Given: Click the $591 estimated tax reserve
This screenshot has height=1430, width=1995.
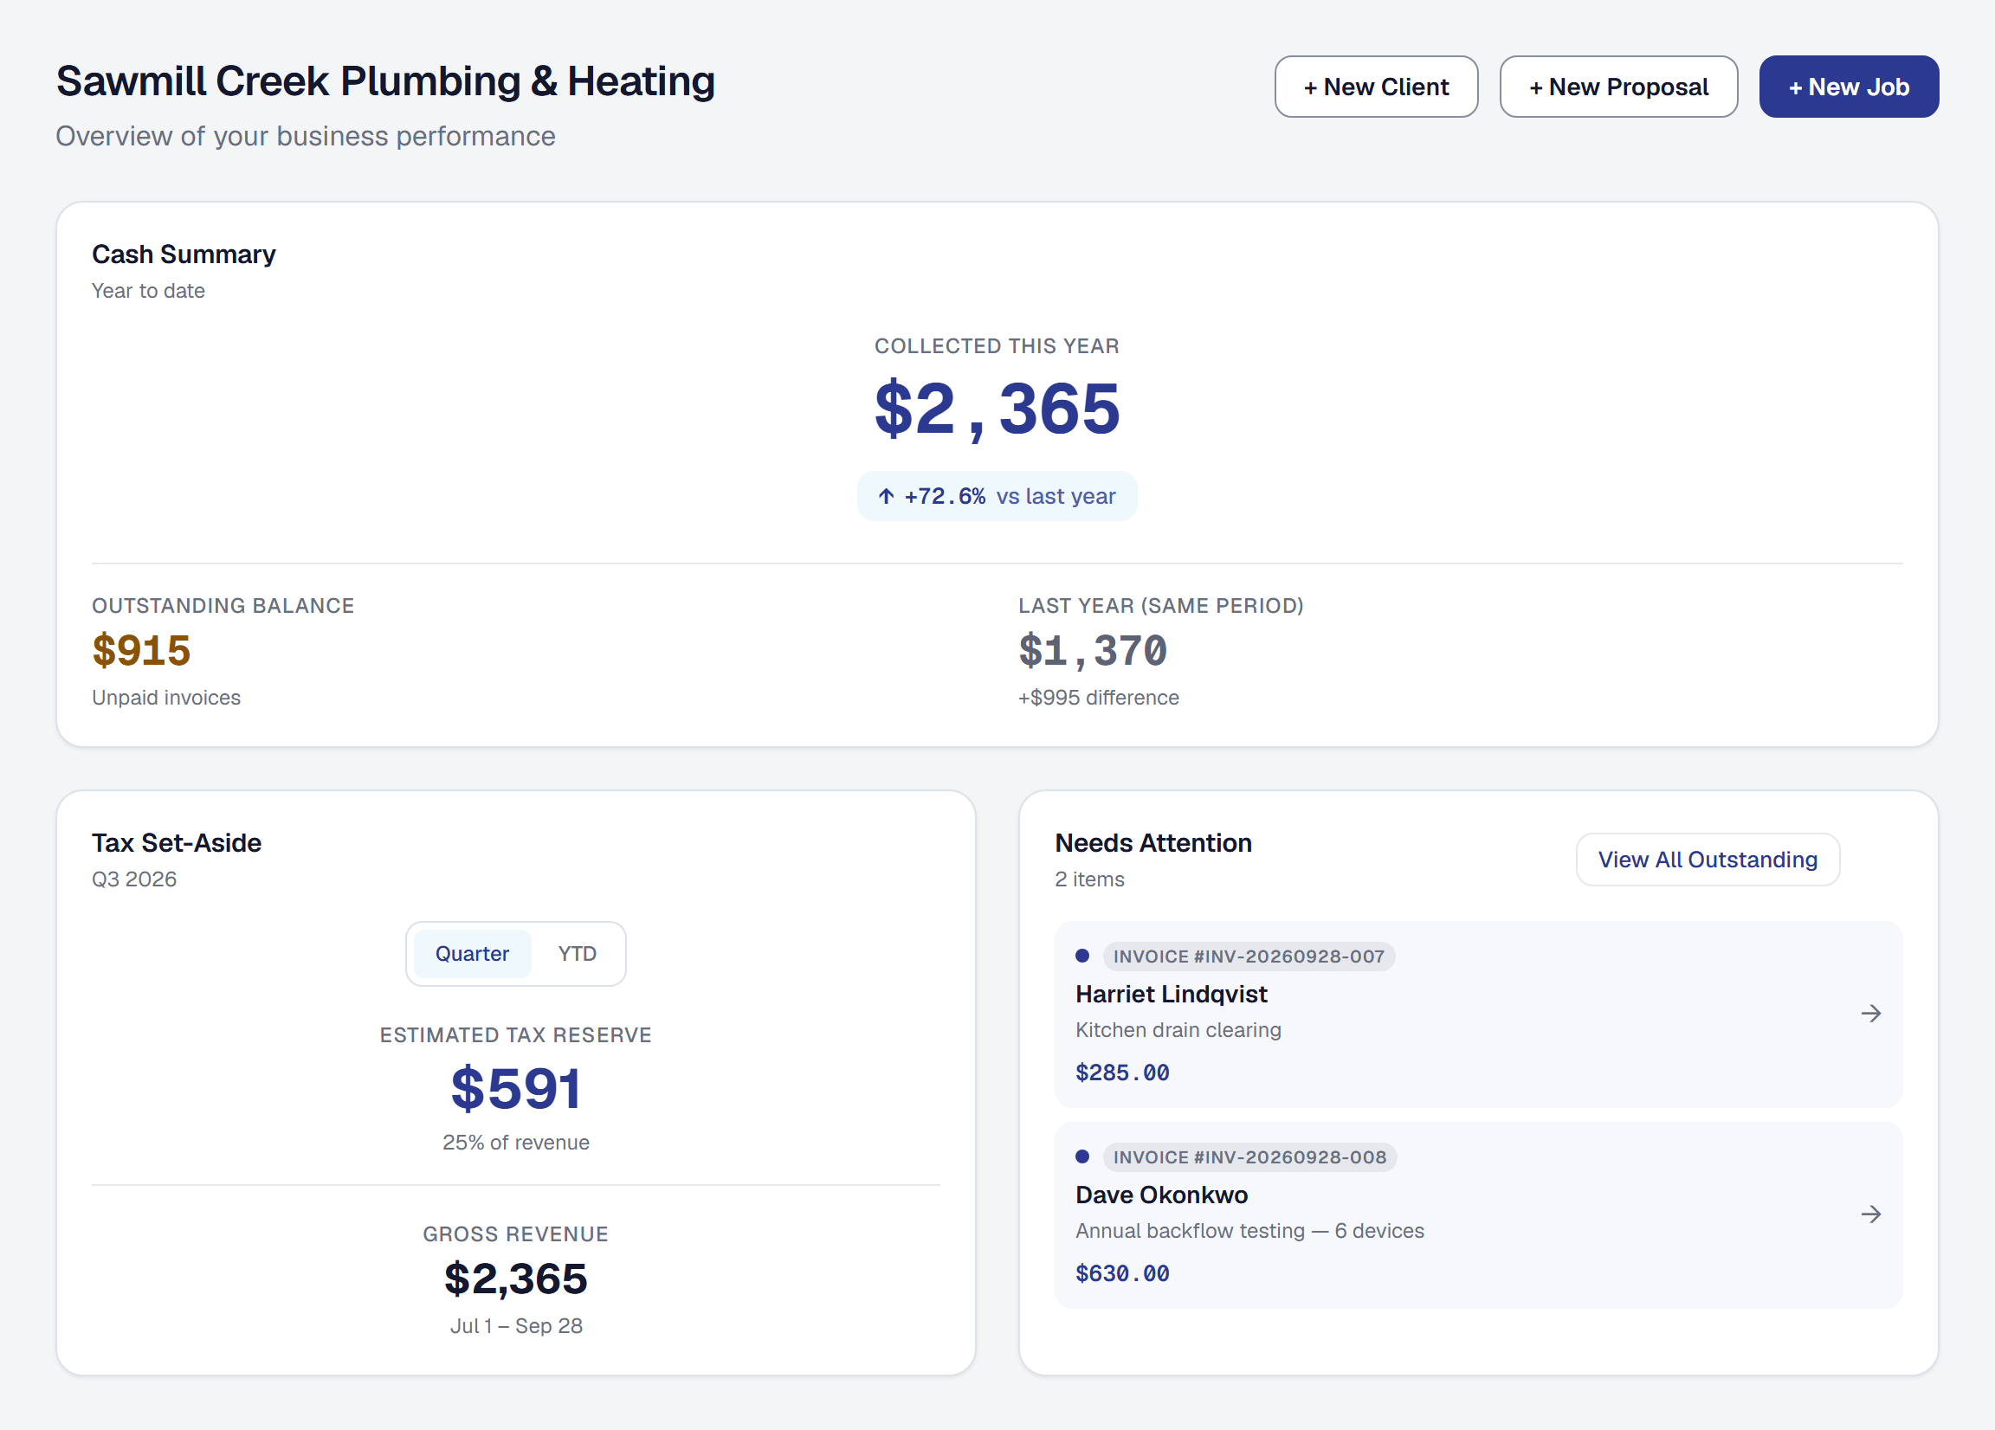Looking at the screenshot, I should point(515,1088).
